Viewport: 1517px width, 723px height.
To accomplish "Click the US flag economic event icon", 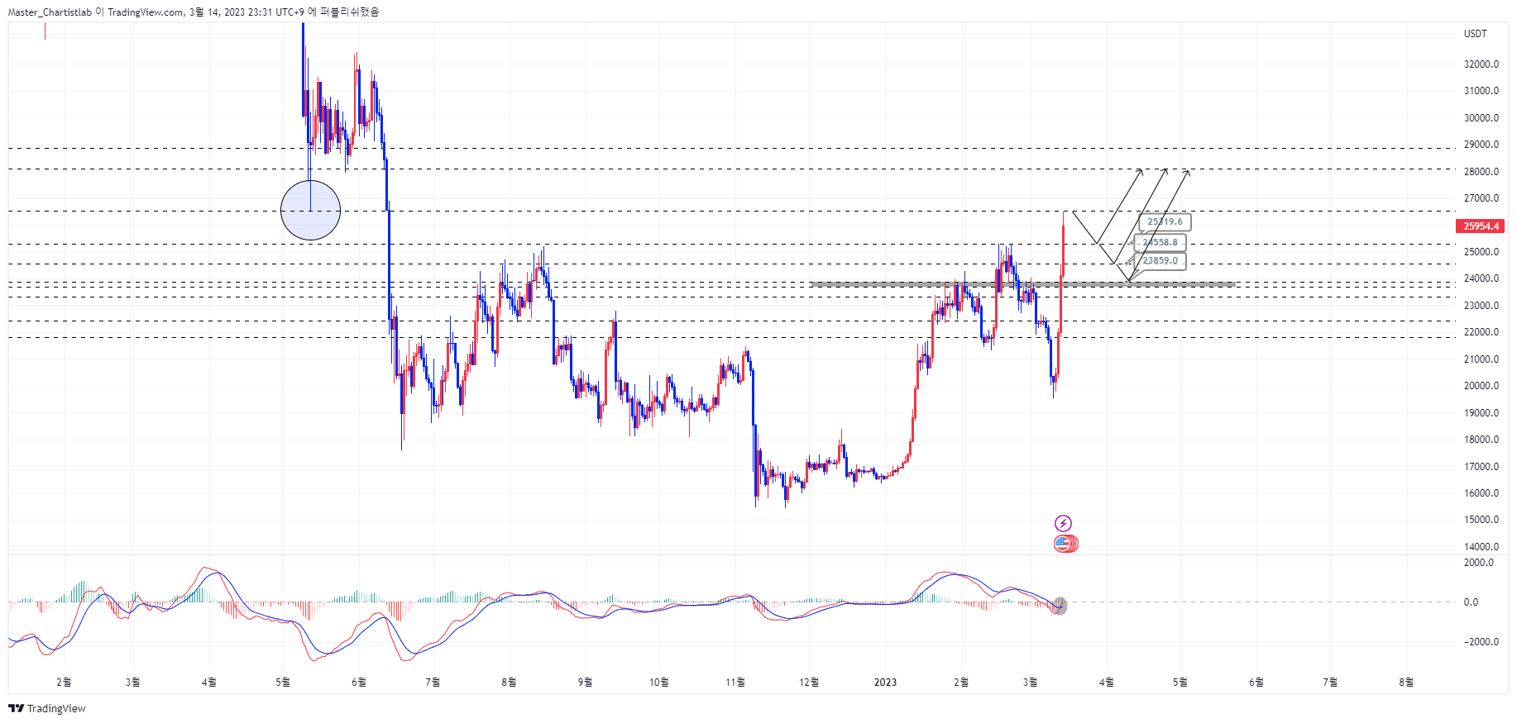I will point(1065,544).
